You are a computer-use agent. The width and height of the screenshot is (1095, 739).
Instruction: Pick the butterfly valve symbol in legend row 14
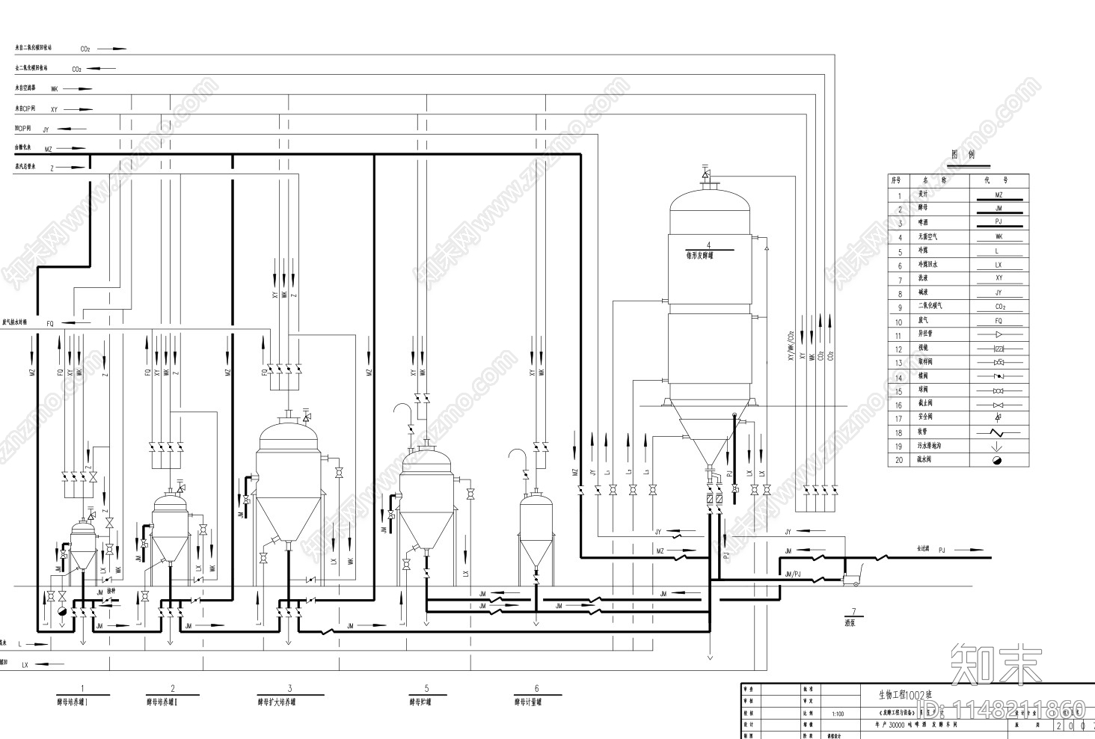click(x=999, y=376)
